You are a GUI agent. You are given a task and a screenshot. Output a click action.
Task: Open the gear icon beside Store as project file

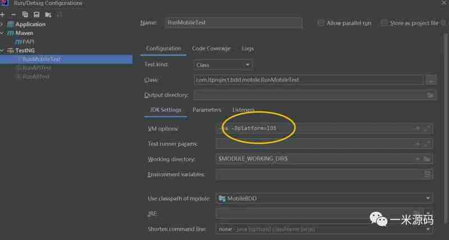click(x=443, y=23)
